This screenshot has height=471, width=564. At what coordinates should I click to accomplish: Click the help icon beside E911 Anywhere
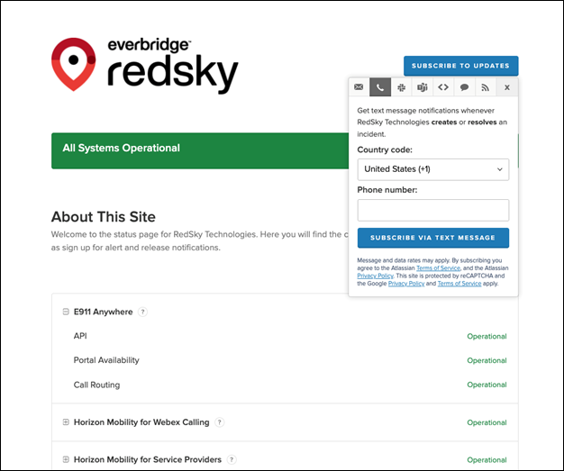pos(142,312)
